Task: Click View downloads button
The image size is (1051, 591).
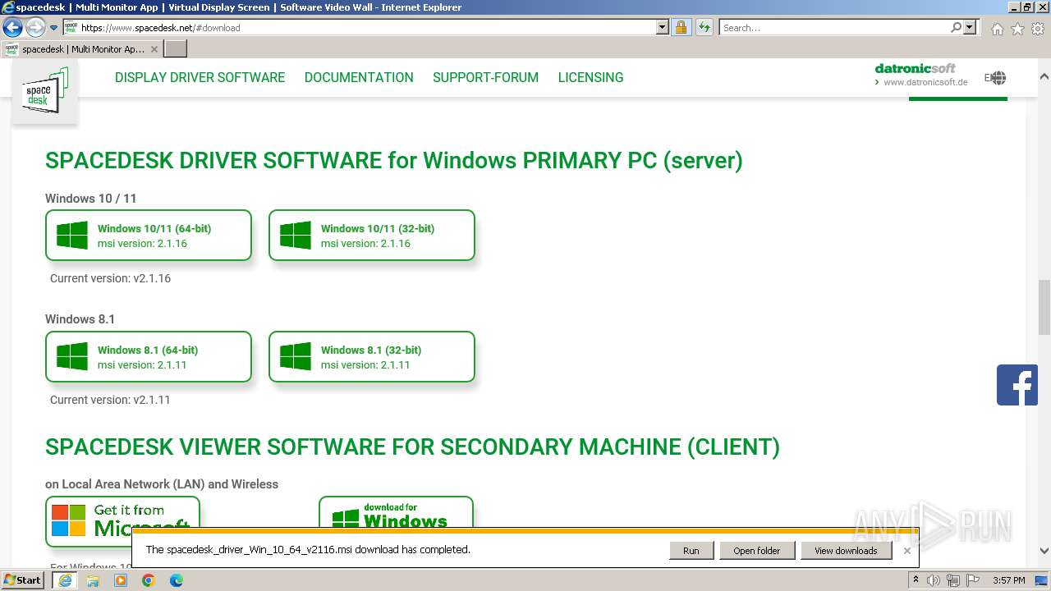Action: tap(846, 551)
